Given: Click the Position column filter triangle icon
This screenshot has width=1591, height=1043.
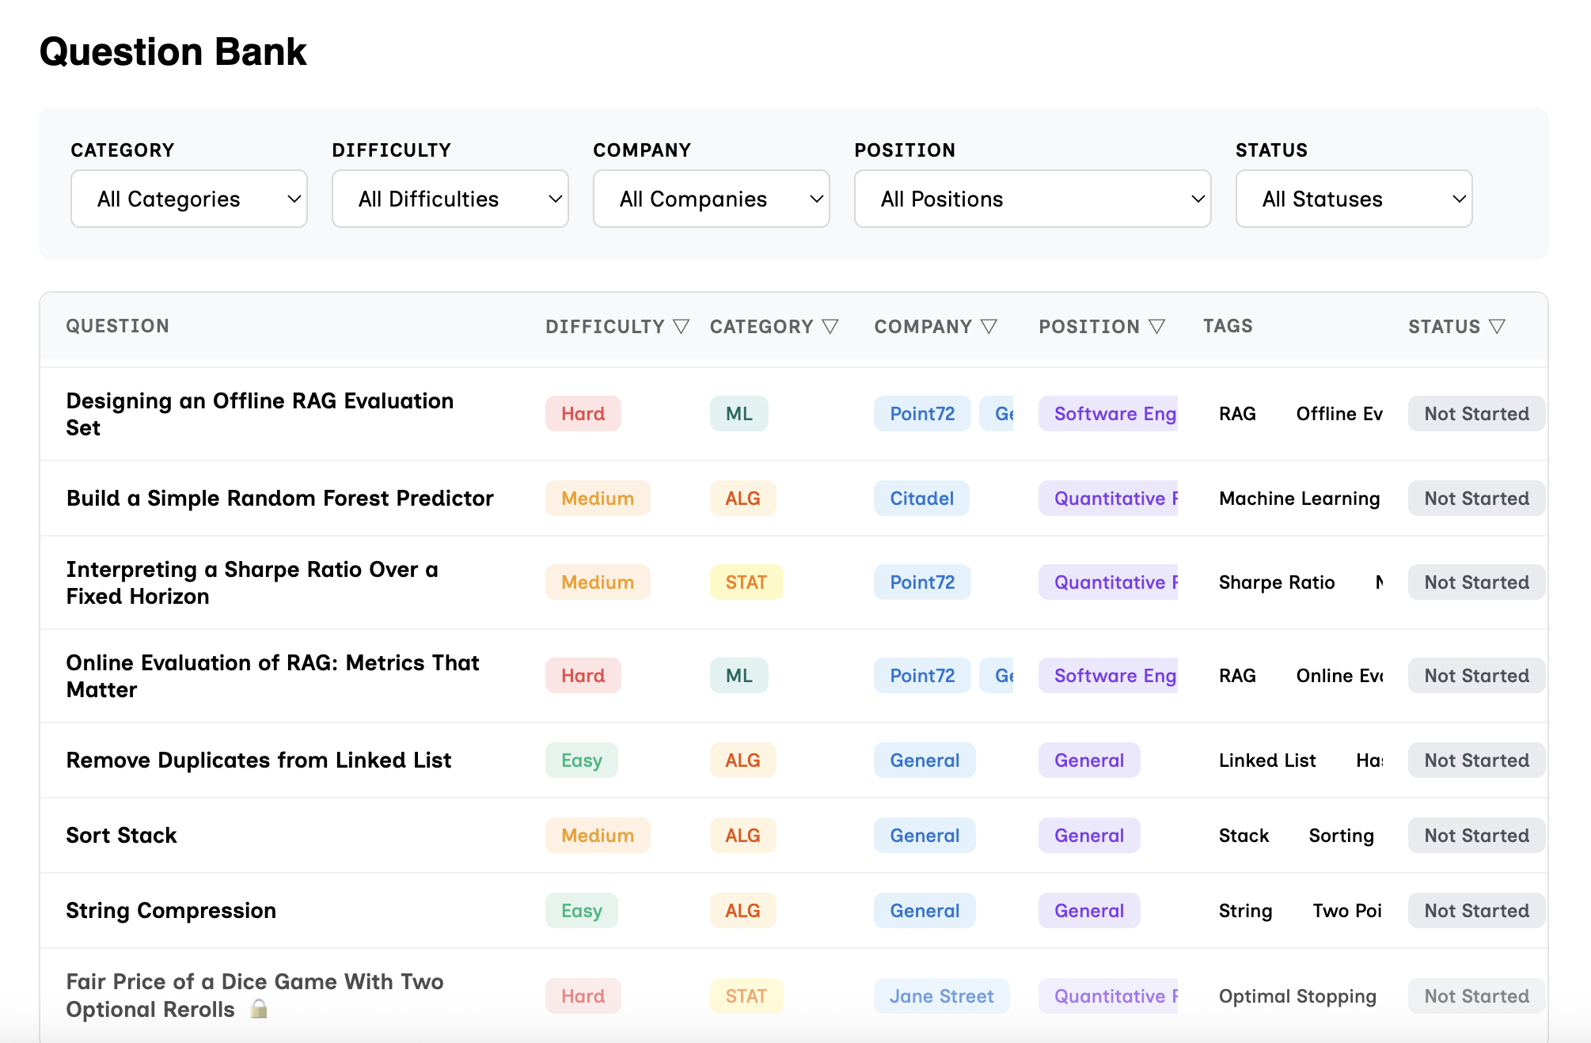Looking at the screenshot, I should [1156, 327].
